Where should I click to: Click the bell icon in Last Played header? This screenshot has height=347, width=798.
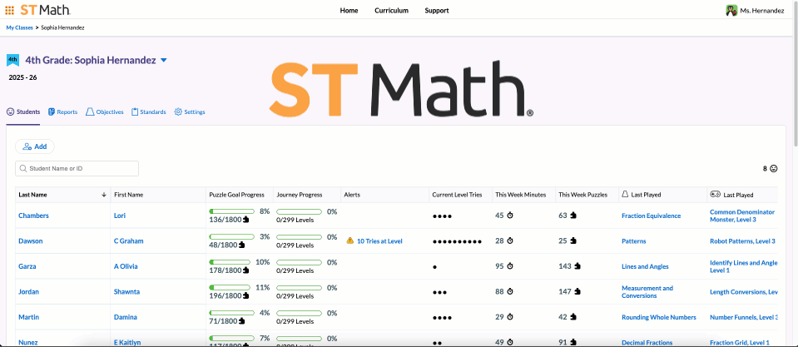(625, 194)
